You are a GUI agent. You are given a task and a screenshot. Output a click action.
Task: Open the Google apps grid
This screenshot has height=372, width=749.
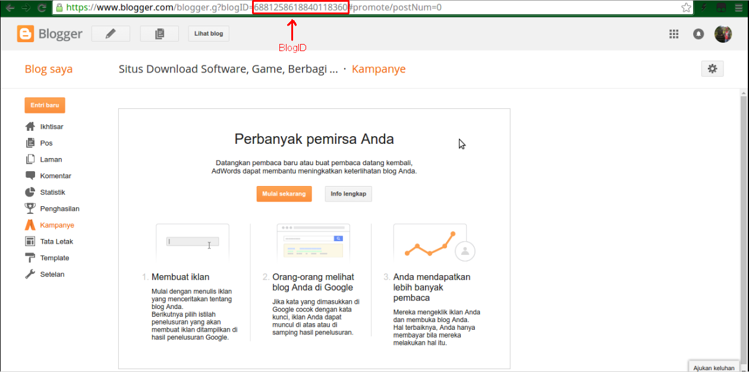coord(674,34)
